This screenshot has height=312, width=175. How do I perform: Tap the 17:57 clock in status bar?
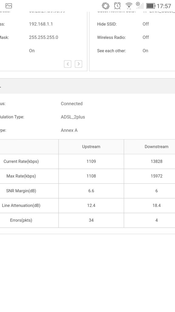(164, 6)
